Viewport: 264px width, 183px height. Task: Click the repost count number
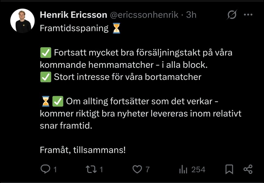pyautogui.click(x=102, y=170)
